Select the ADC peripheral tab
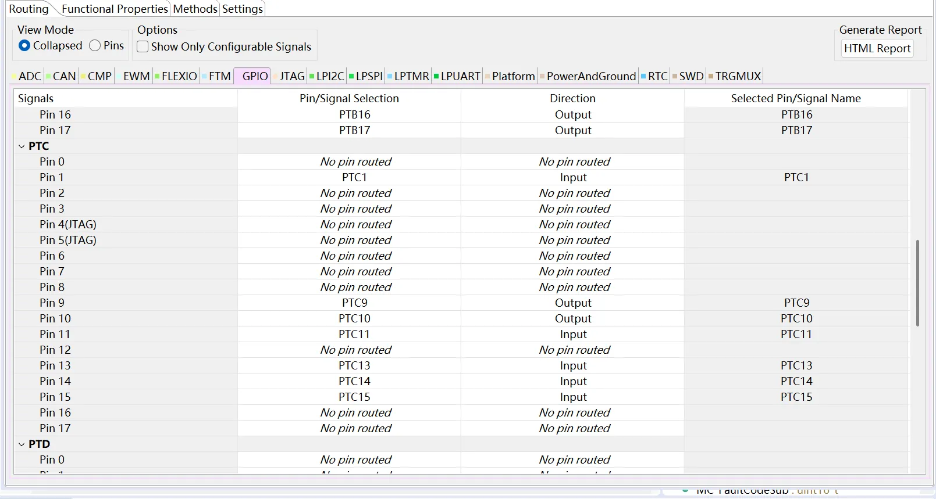 (27, 76)
